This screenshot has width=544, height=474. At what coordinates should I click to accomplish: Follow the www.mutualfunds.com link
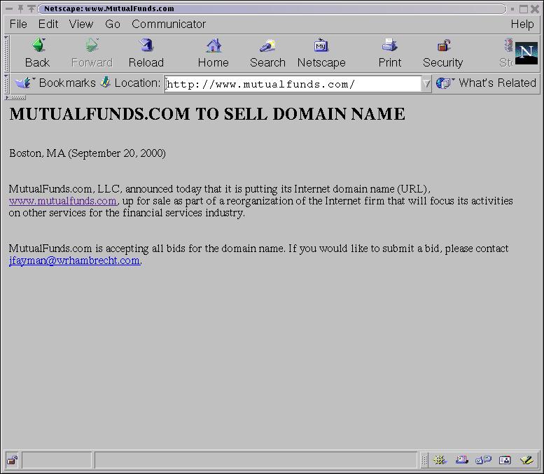[x=63, y=201]
